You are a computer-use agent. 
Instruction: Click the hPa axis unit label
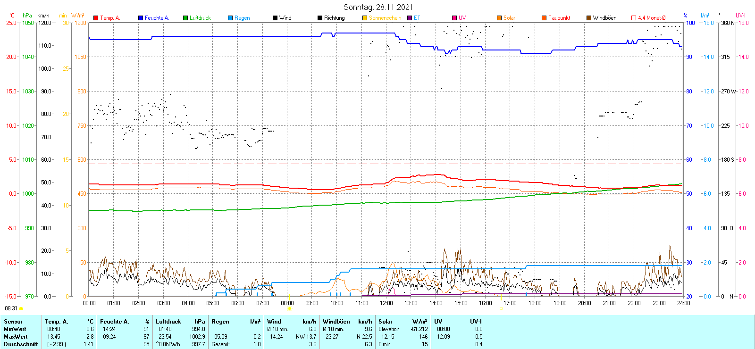pos(27,16)
